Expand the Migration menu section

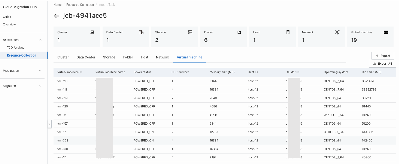coord(40,86)
